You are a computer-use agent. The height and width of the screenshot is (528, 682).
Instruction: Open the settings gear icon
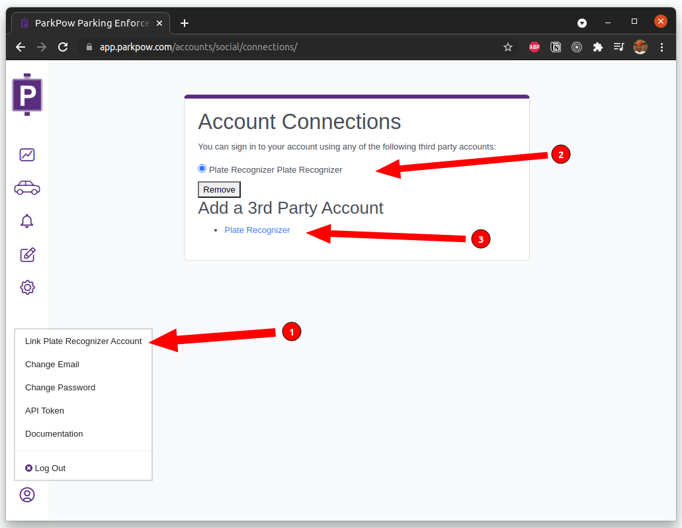coord(27,287)
